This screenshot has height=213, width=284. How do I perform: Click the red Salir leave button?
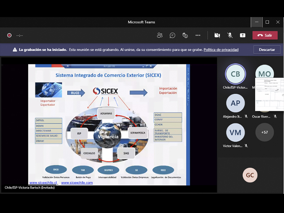[x=265, y=35]
